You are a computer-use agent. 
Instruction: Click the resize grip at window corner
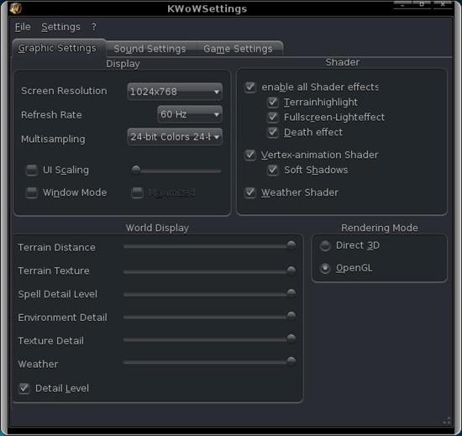pos(447,420)
